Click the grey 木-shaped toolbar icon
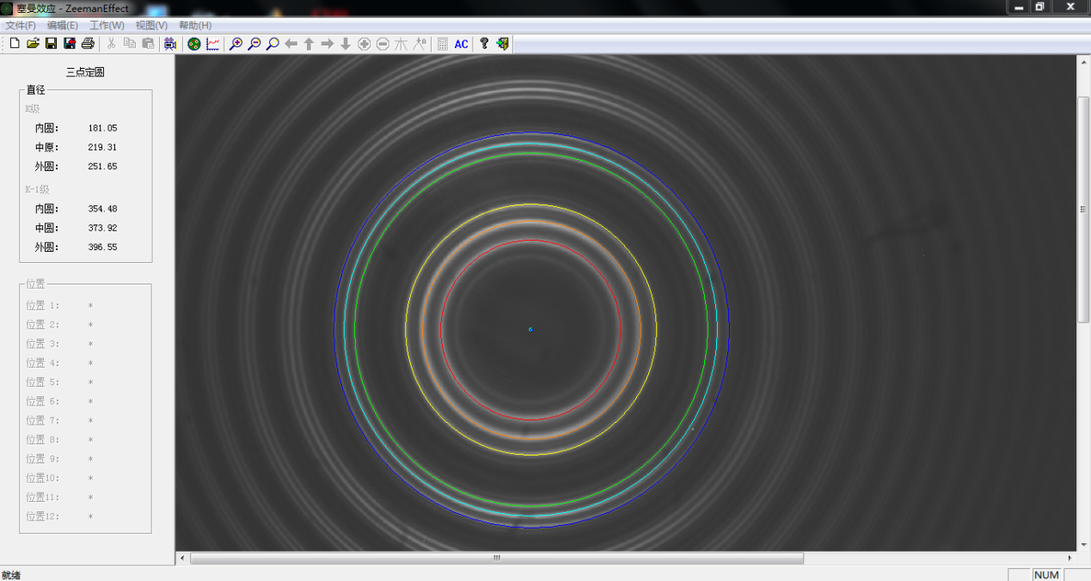The width and height of the screenshot is (1091, 581). click(x=401, y=44)
